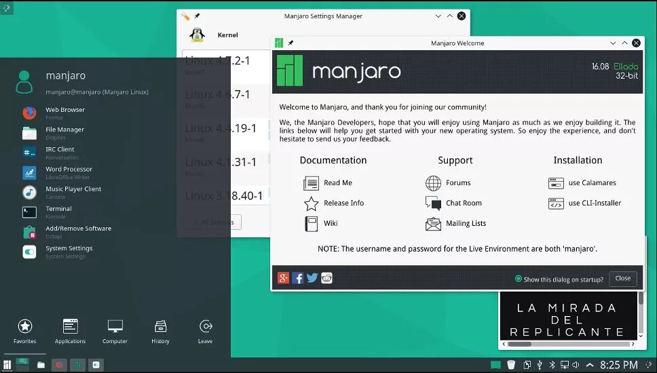This screenshot has height=373, width=657.
Task: Open Release Info link
Action: [333, 203]
